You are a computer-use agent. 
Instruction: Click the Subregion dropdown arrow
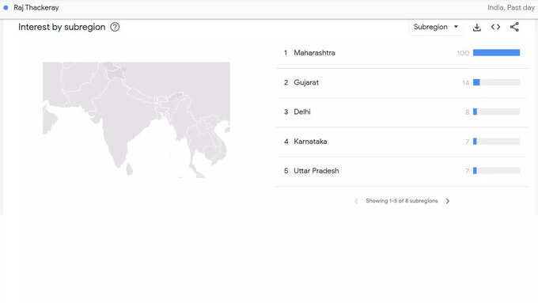(x=456, y=27)
